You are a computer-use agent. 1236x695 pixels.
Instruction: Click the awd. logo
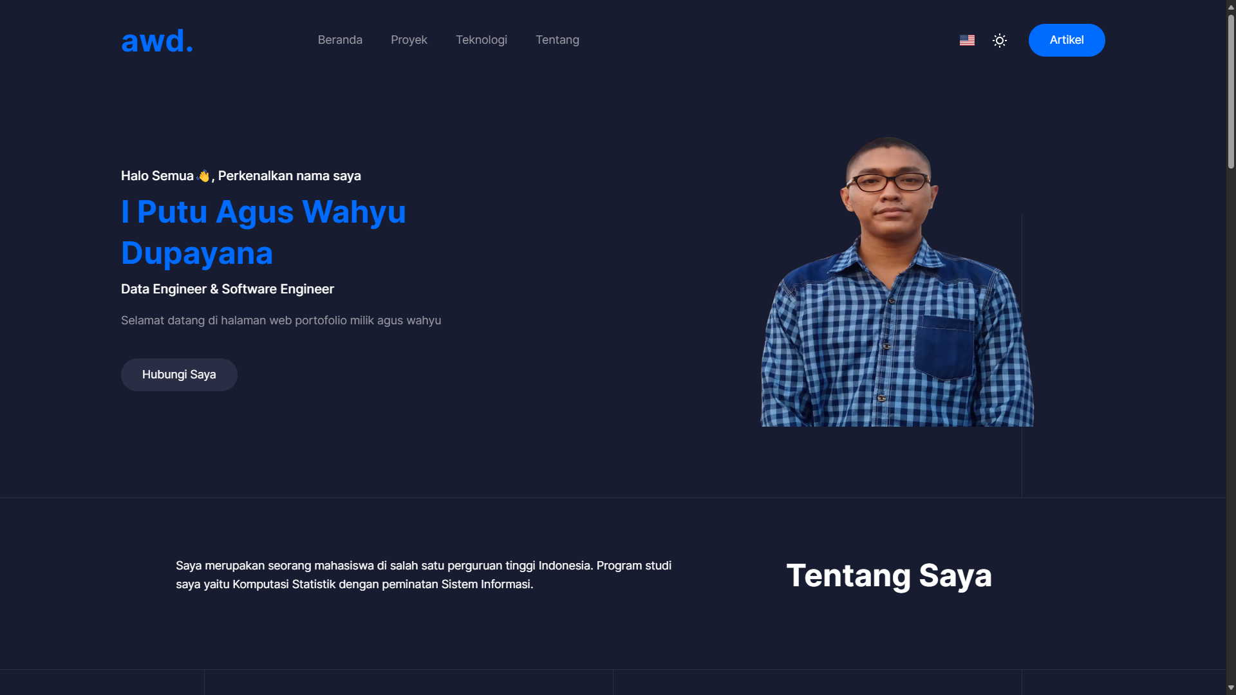157,41
